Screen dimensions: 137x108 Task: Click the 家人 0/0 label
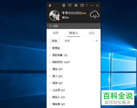pos(57,76)
